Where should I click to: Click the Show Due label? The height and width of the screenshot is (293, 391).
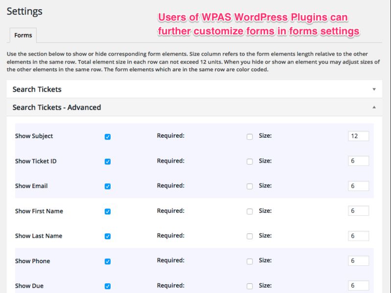[29, 286]
